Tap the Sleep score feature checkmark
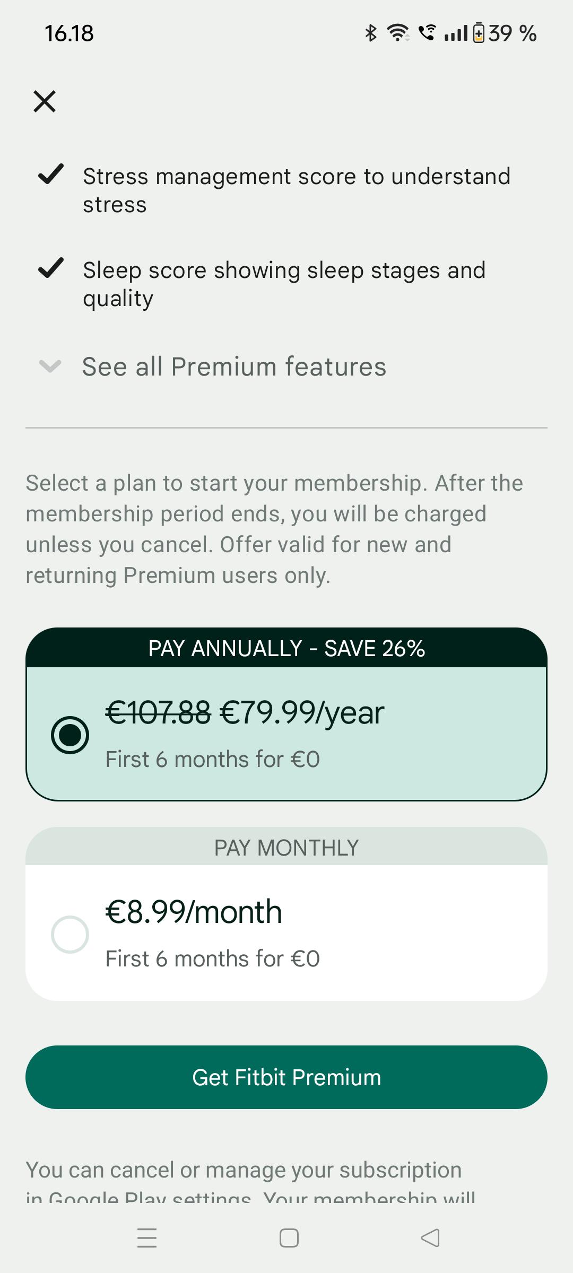This screenshot has width=573, height=1273. [x=51, y=268]
